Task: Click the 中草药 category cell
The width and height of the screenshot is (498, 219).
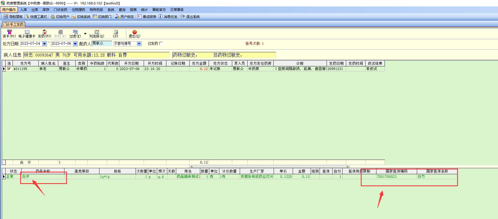Action: pyautogui.click(x=82, y=69)
